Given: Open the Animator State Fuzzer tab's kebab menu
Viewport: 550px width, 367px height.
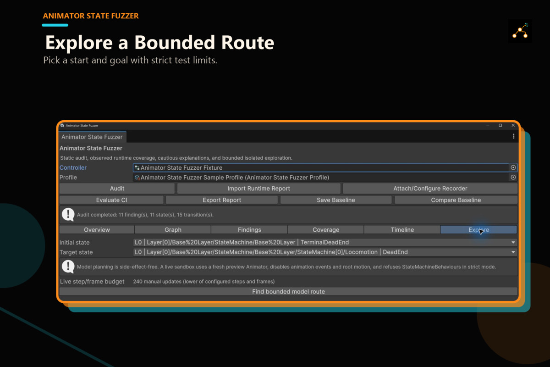Looking at the screenshot, I should [x=513, y=136].
